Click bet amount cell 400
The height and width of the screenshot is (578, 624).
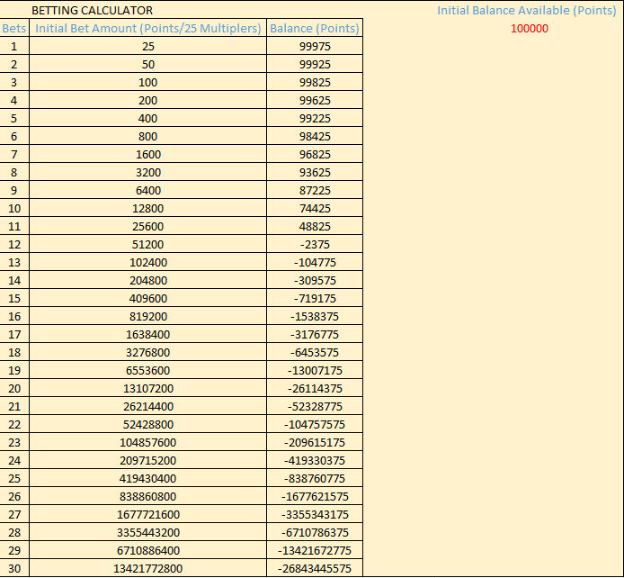[148, 118]
